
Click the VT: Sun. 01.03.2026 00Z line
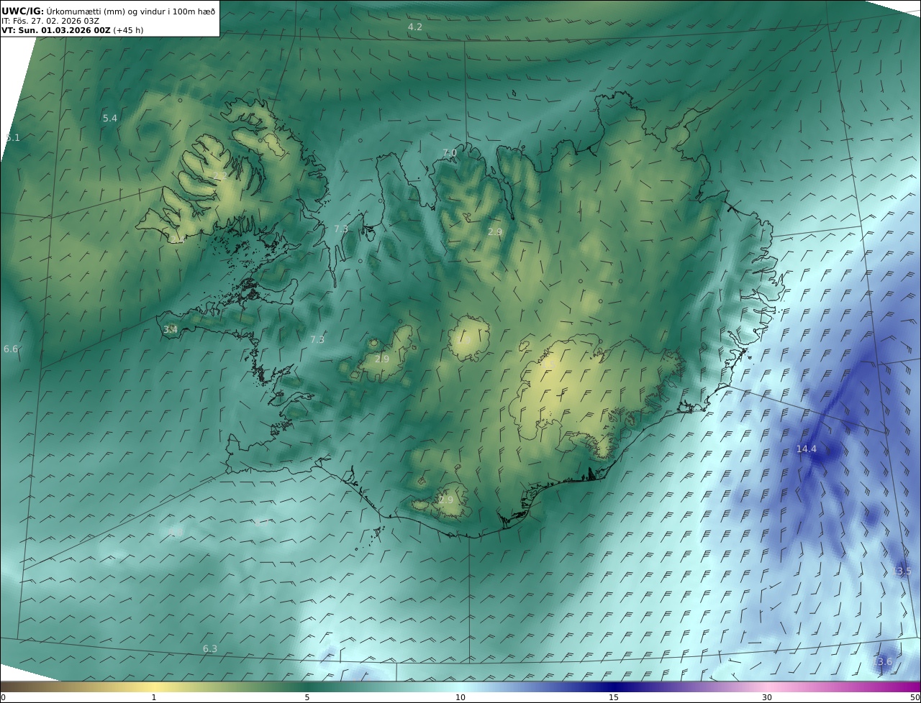[x=56, y=31]
